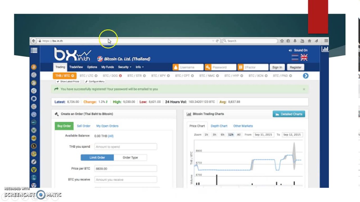Click the orange key icon beside Password
The width and height of the screenshot is (360, 202).
[208, 67]
